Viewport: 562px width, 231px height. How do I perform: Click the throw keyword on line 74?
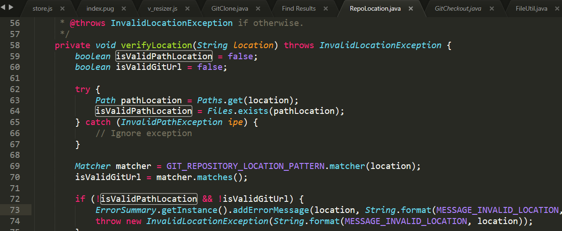[x=108, y=221]
